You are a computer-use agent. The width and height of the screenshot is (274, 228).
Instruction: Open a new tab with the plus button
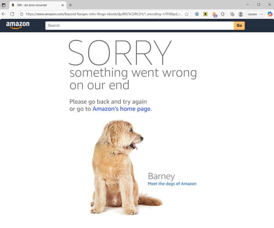coord(70,5)
